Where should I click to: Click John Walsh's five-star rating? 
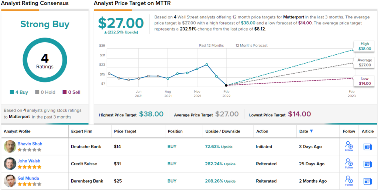(29, 167)
